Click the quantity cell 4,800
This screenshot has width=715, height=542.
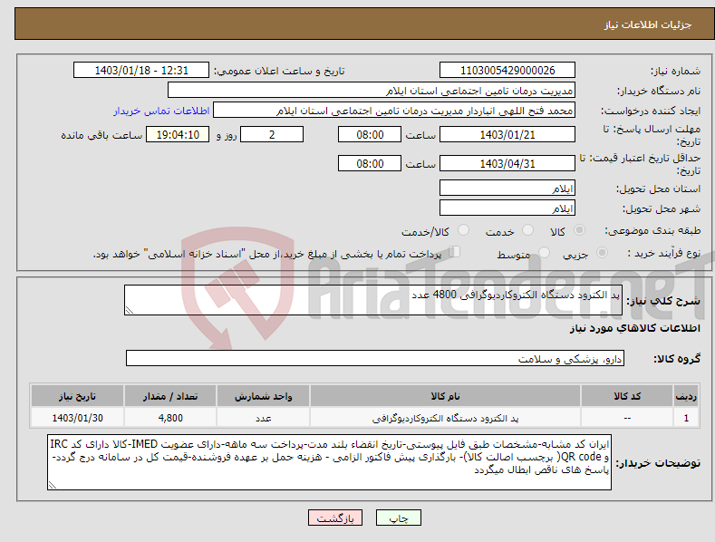pyautogui.click(x=170, y=418)
